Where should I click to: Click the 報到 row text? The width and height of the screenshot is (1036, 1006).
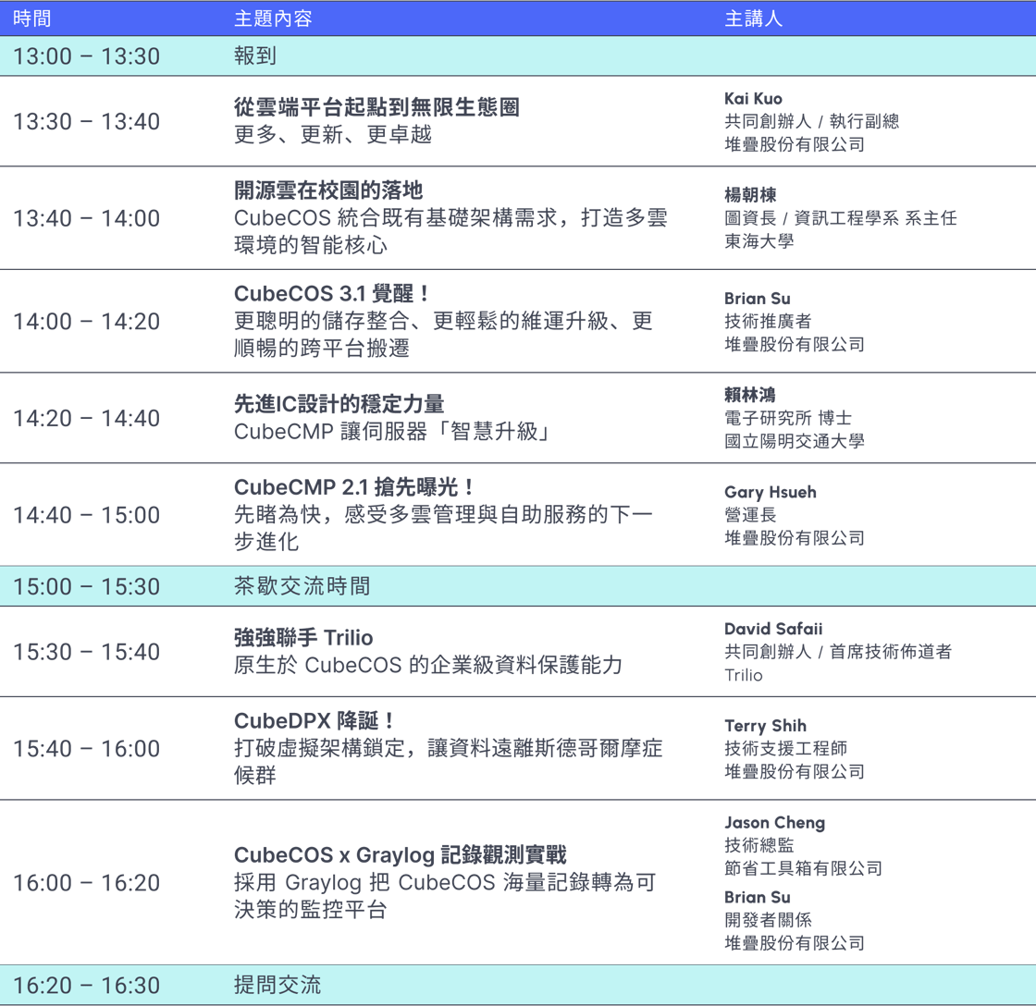(255, 55)
